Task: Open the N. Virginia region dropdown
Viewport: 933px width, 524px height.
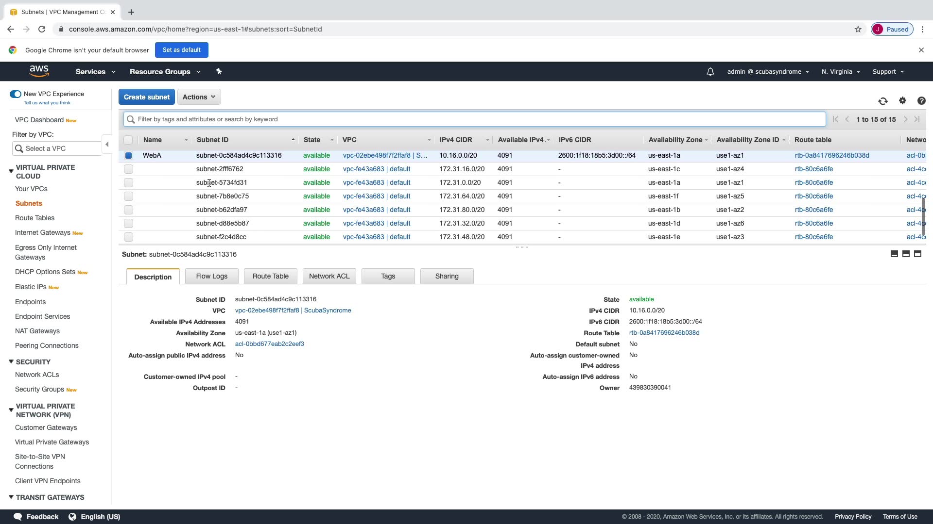Action: click(x=841, y=72)
